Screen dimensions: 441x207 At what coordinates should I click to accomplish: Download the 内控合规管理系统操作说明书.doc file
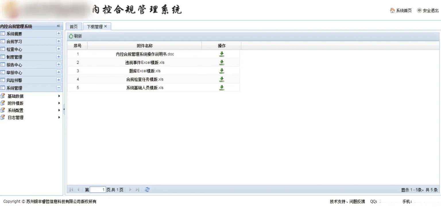point(221,54)
